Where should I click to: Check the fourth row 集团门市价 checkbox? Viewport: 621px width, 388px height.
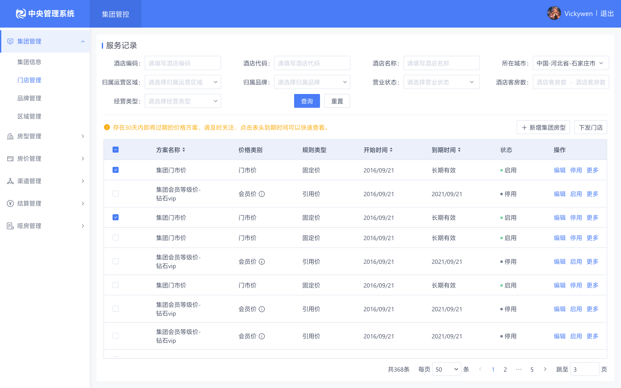coord(116,238)
